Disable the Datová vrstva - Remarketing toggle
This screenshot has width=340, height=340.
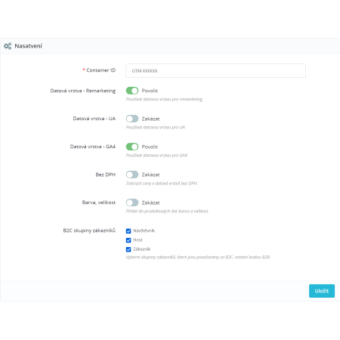pyautogui.click(x=132, y=91)
